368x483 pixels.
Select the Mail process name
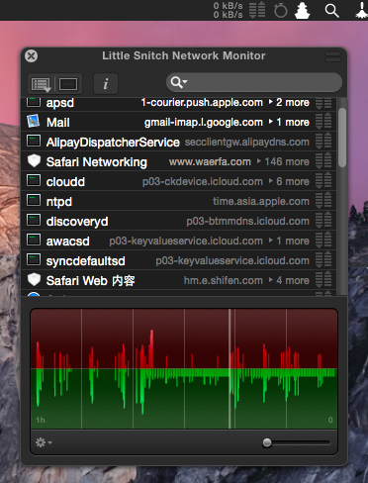click(x=58, y=123)
